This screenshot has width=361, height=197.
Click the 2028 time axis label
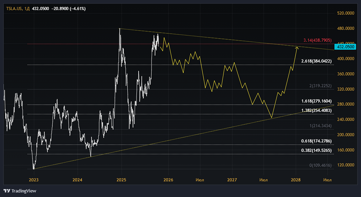coord(296,180)
